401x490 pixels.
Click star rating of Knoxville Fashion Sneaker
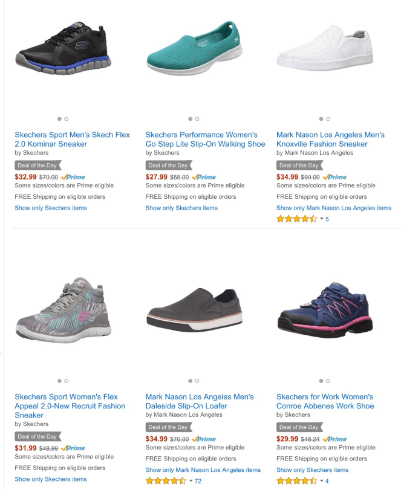tap(296, 219)
